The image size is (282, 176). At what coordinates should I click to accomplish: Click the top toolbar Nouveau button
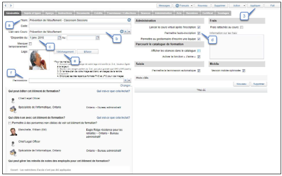click(x=202, y=6)
